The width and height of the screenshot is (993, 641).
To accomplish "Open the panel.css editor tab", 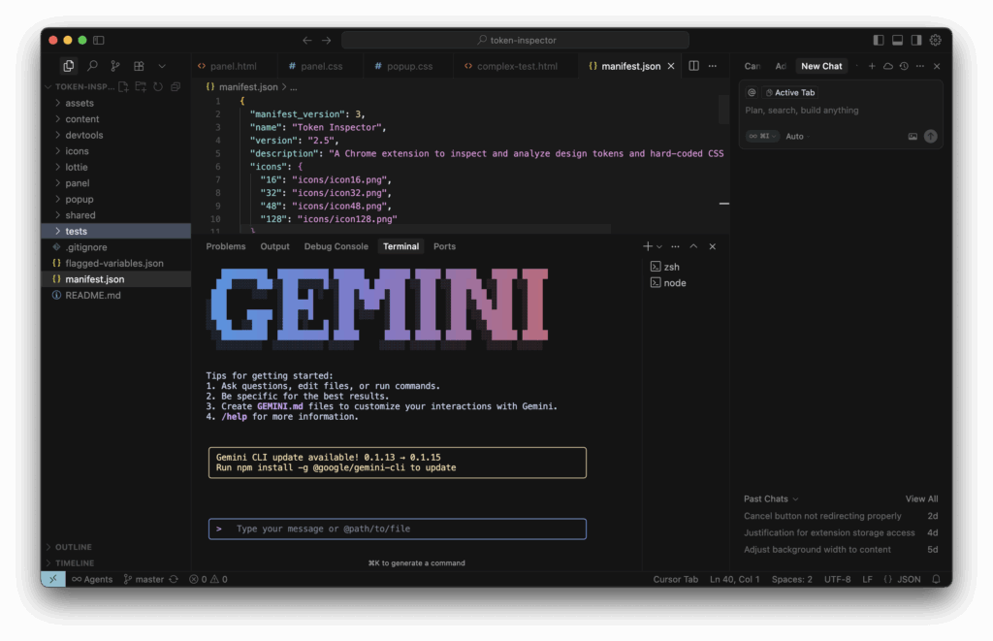I will tap(321, 66).
